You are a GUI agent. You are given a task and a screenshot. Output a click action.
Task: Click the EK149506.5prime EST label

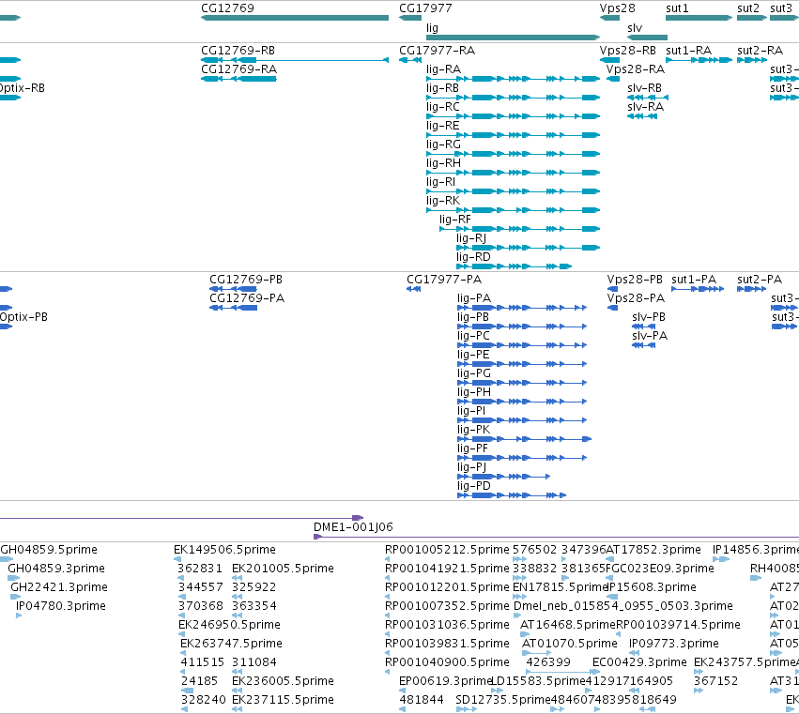point(224,550)
